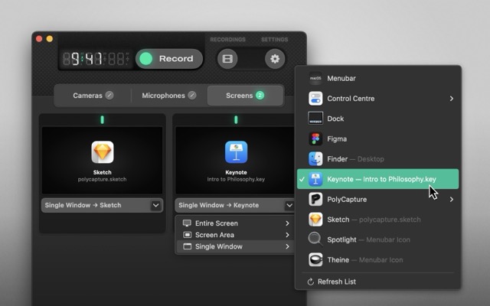The width and height of the screenshot is (490, 306).
Task: Click the Dock icon in list
Action: pyautogui.click(x=315, y=119)
